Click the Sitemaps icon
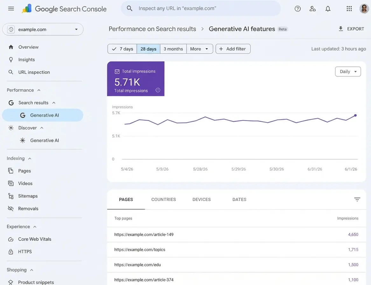This screenshot has height=285, width=371. tap(10, 196)
